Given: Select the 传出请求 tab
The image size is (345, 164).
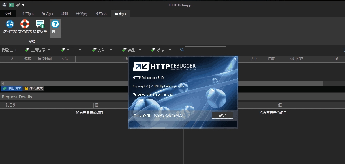Looking at the screenshot, I should tap(12, 88).
